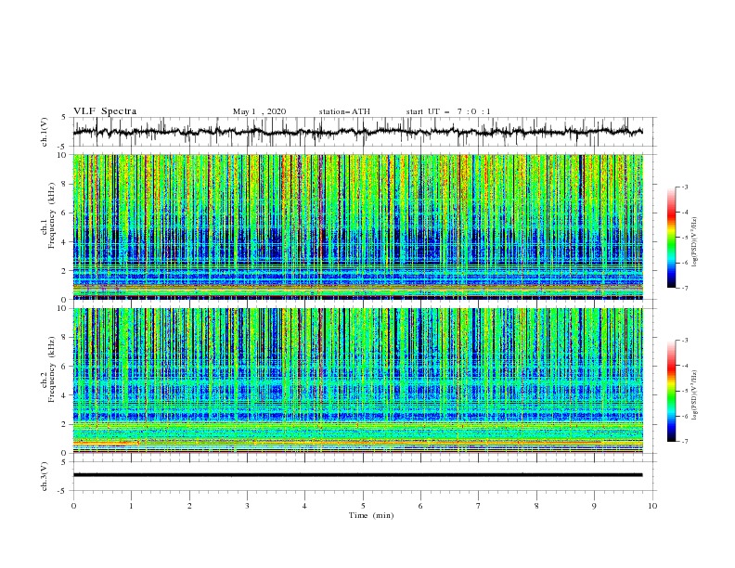Click the lower color bar 'log(PSD)(V²/Hz)' label
The width and height of the screenshot is (735, 568).
click(695, 394)
